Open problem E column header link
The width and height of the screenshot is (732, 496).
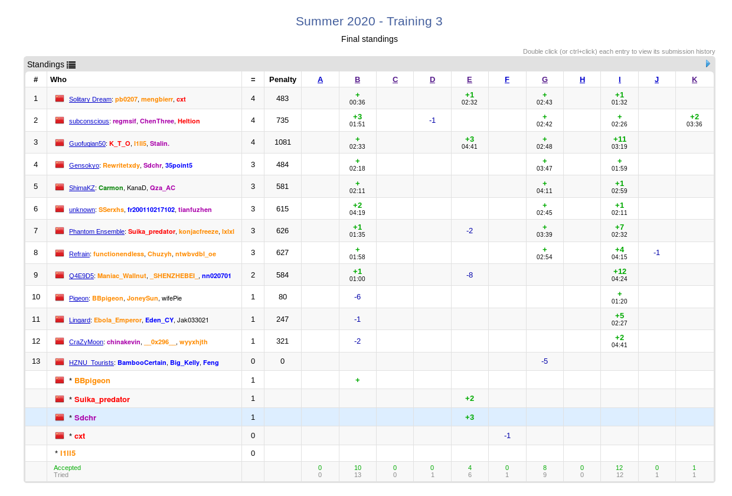469,80
